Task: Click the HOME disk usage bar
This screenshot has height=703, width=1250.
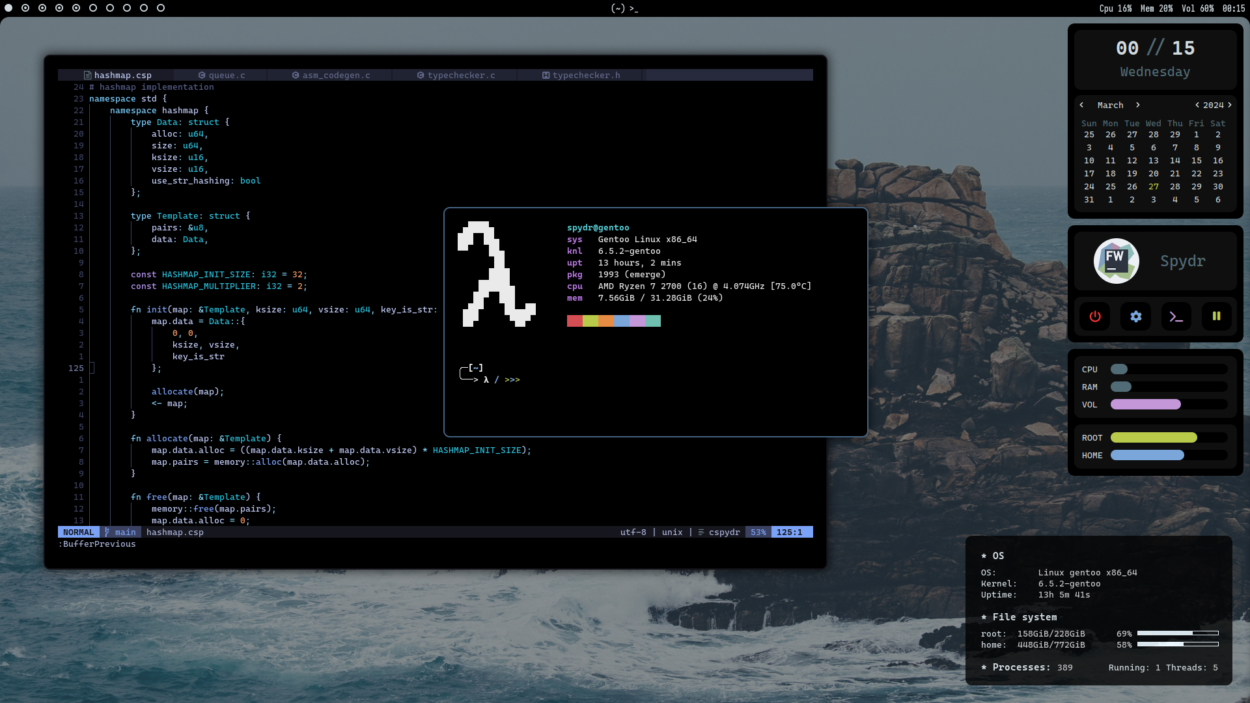Action: click(1169, 456)
